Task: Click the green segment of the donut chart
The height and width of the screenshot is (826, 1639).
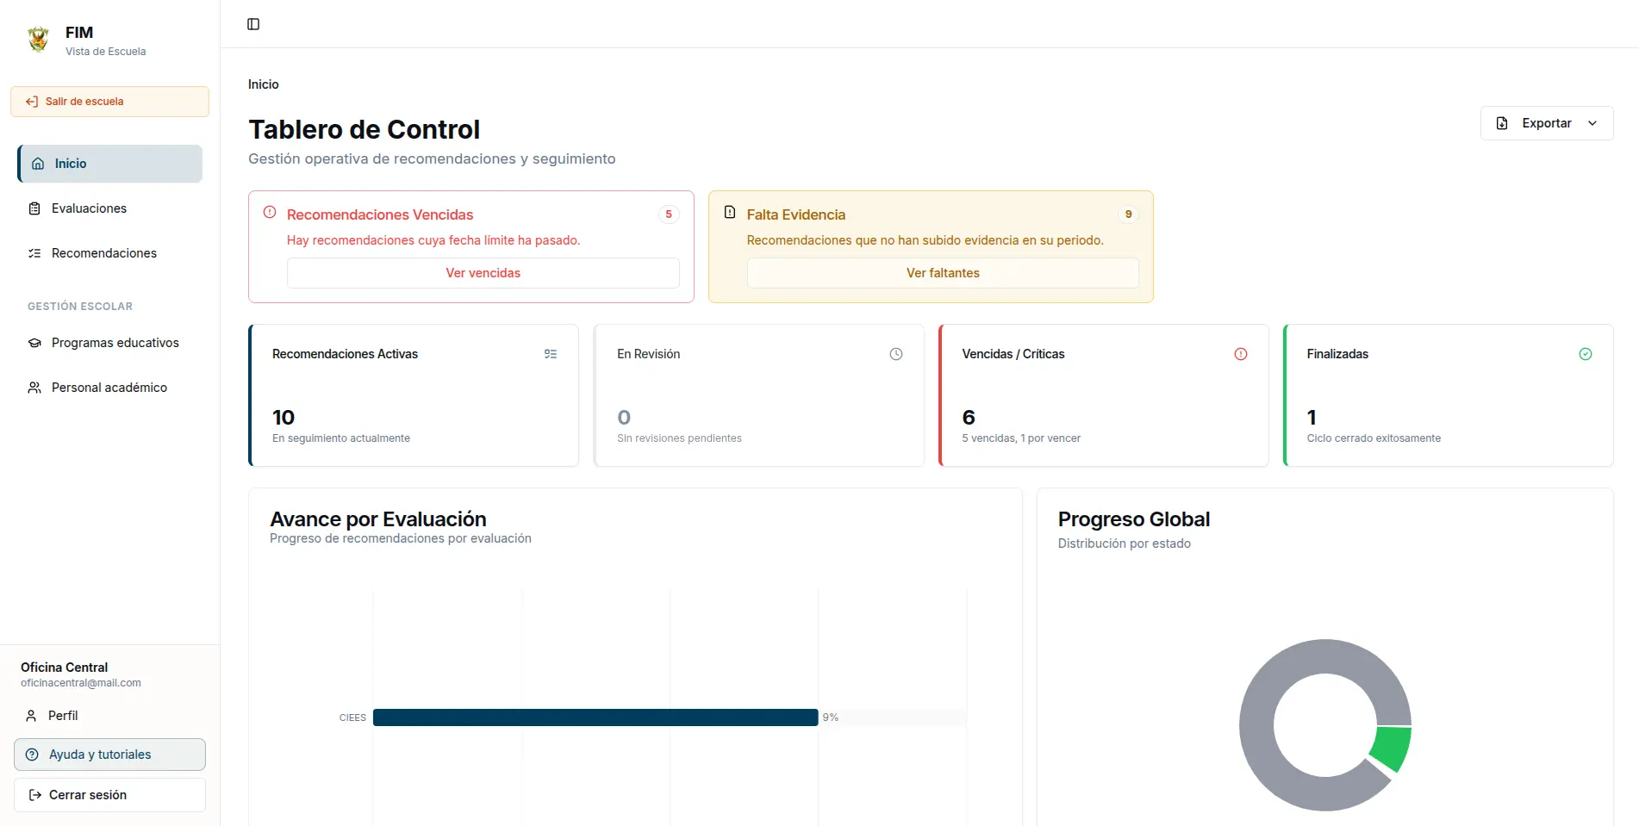Action: 1392,748
